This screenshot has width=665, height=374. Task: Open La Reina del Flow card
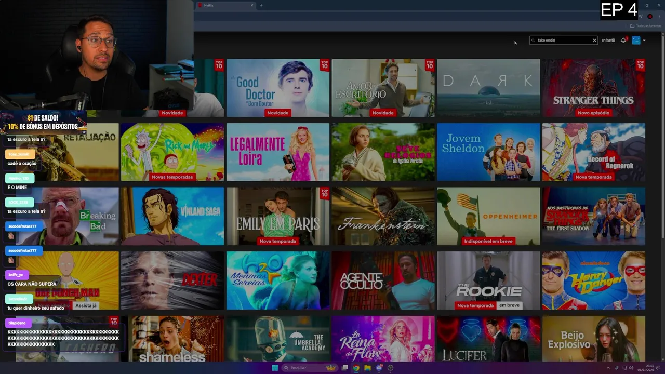383,339
